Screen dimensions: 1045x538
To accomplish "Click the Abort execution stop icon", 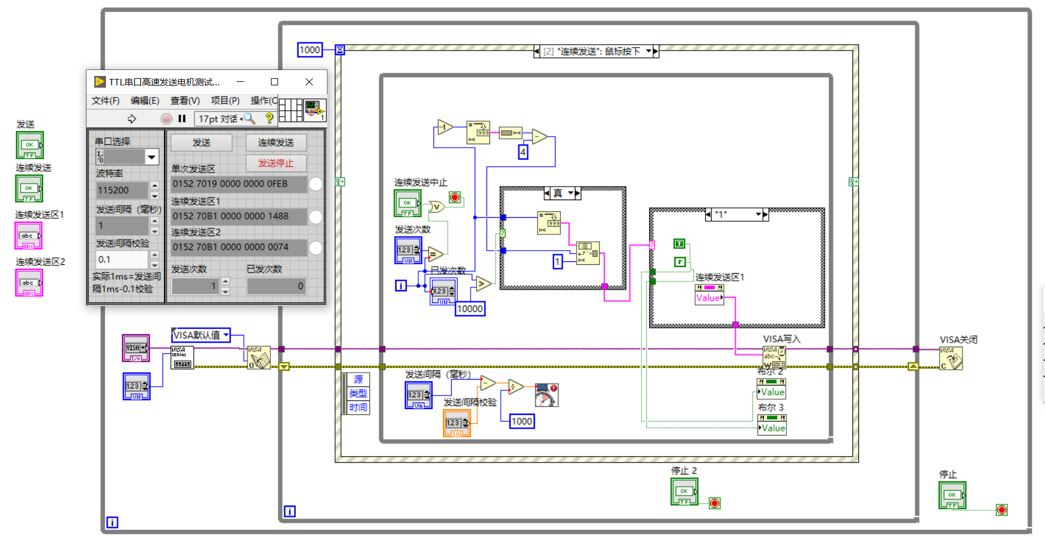I will pyautogui.click(x=167, y=119).
